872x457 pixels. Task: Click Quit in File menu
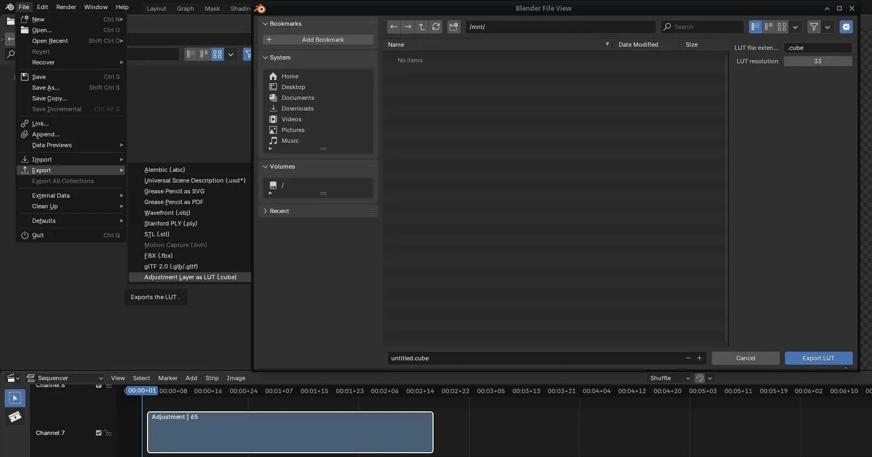tap(71, 235)
